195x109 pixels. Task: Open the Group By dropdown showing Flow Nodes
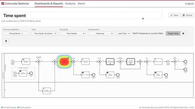(73, 34)
